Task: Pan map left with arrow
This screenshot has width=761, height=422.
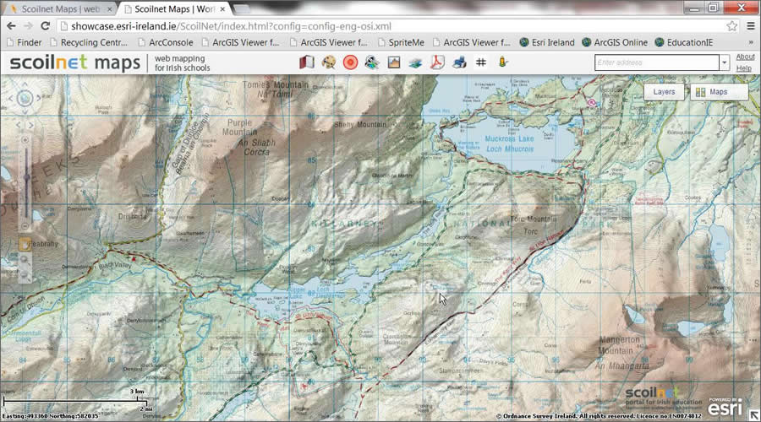Action: 11,99
